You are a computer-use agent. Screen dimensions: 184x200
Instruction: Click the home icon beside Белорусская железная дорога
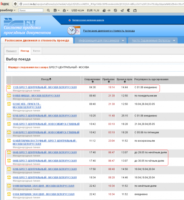tap(69, 20)
